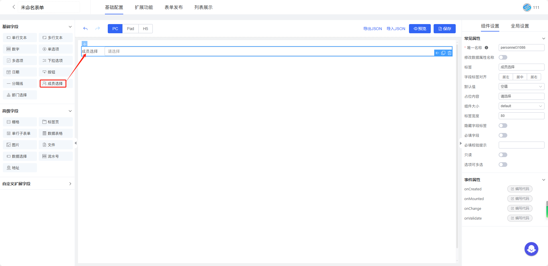
Task: Collapse left panel with triangle handle
Action: [76, 143]
